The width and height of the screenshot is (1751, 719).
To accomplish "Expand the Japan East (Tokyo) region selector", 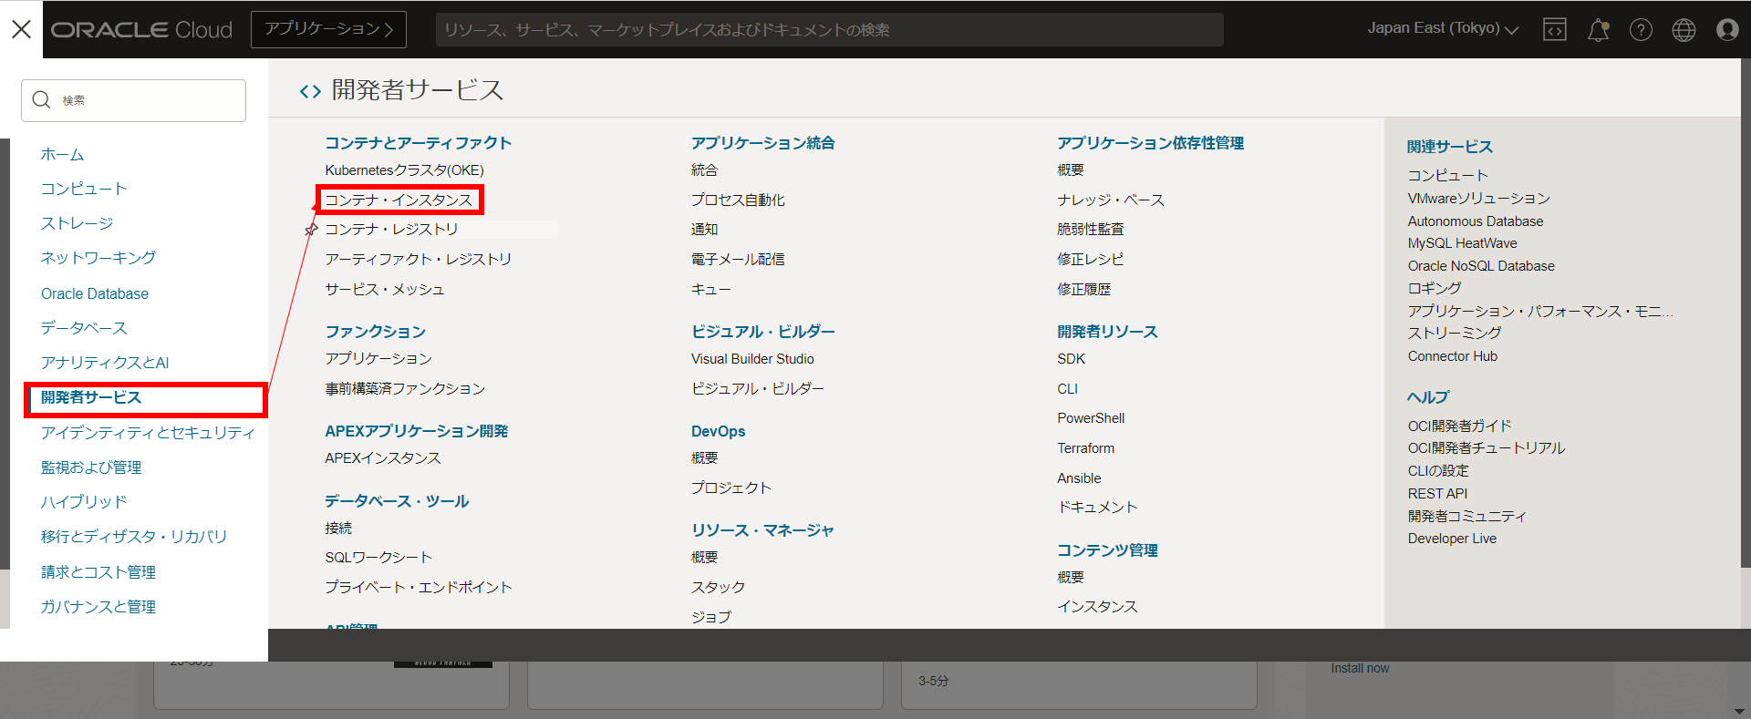I will point(1443,28).
